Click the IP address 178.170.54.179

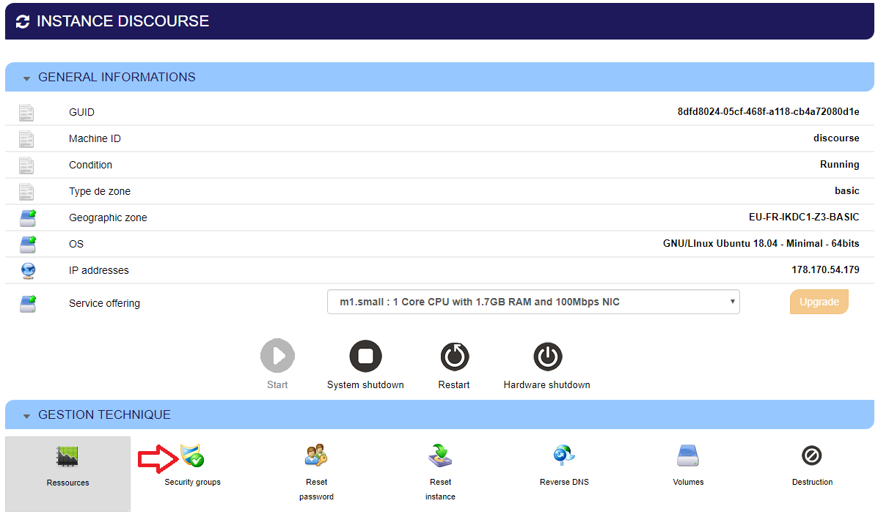pyautogui.click(x=825, y=269)
